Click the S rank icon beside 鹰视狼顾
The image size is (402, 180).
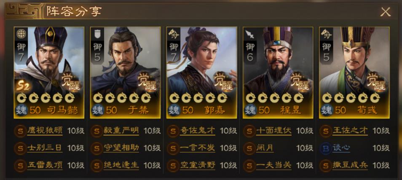point(20,131)
